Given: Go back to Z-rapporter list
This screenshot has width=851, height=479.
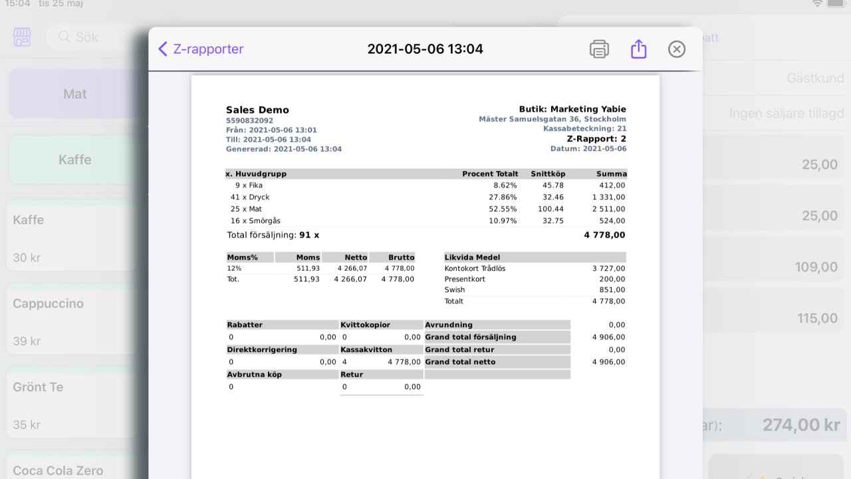Looking at the screenshot, I should [x=201, y=49].
